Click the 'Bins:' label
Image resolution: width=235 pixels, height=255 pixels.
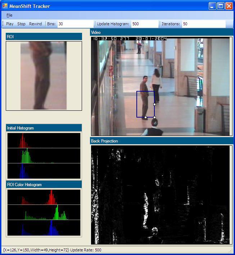coord(51,24)
